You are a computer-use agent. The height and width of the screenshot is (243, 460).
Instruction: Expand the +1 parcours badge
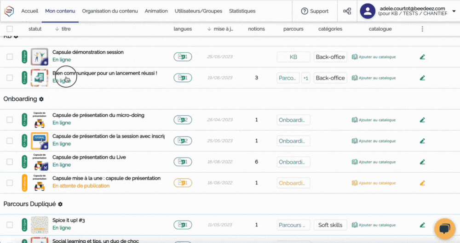tap(306, 78)
